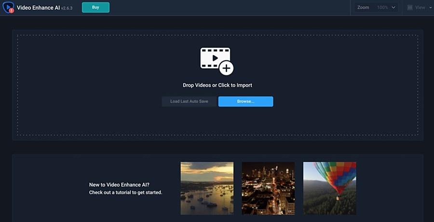Click the Buy button
Image resolution: width=434 pixels, height=222 pixels.
coord(95,8)
